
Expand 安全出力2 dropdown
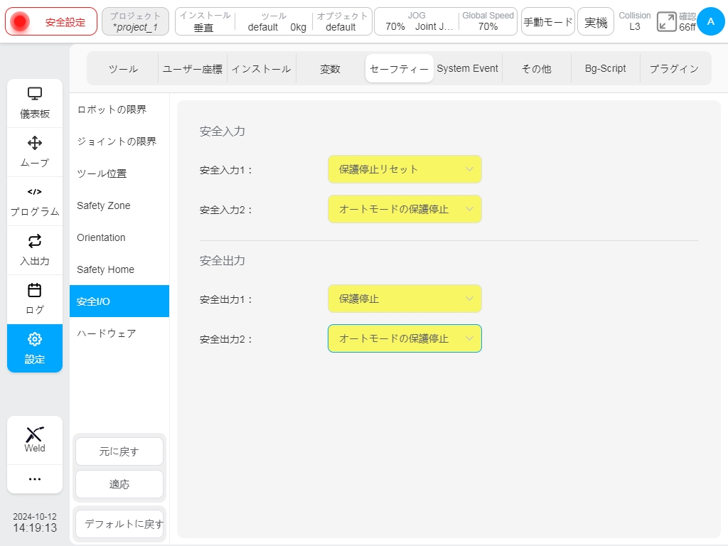click(405, 338)
